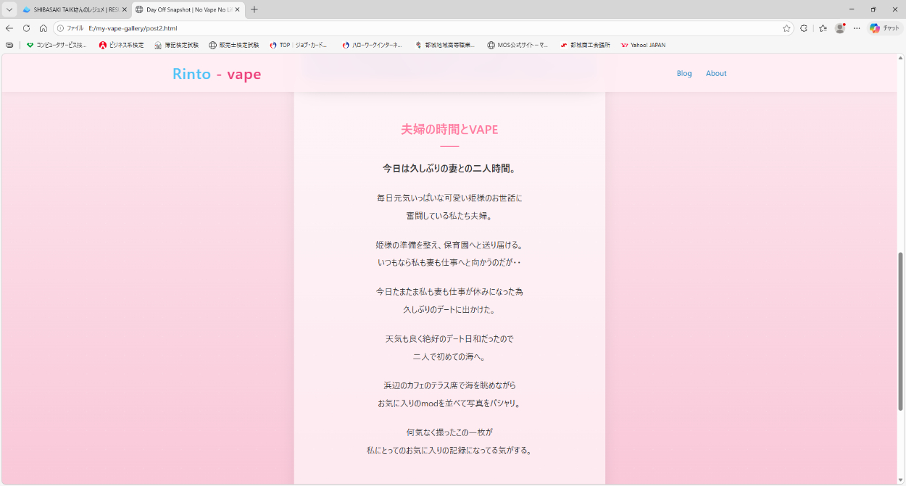The height and width of the screenshot is (486, 906).
Task: Close the Day Off Snapshot tab
Action: 237,9
